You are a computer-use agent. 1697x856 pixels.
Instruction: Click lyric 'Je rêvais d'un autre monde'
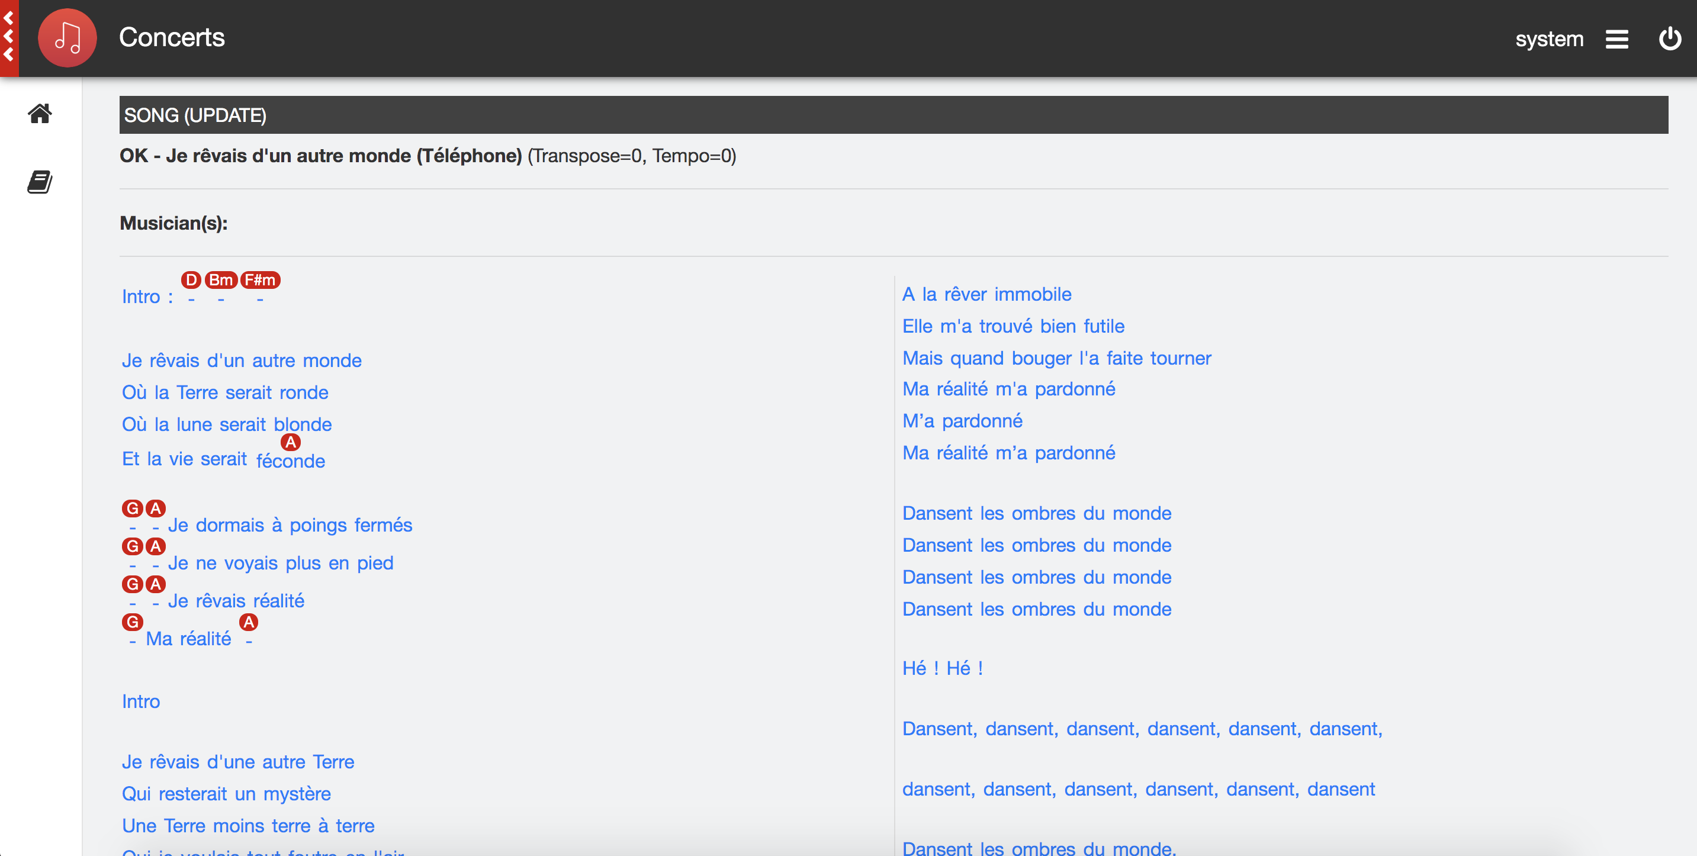(x=242, y=360)
